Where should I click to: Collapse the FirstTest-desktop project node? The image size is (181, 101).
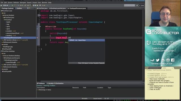point(1,51)
